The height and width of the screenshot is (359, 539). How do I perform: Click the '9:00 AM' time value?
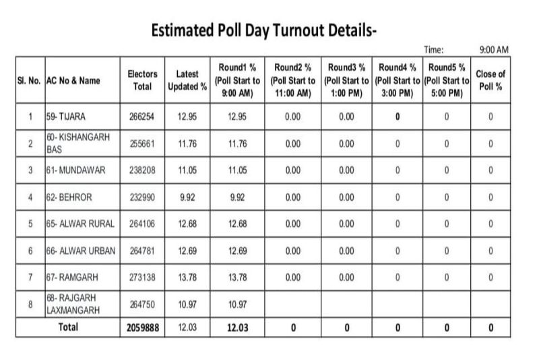click(493, 49)
